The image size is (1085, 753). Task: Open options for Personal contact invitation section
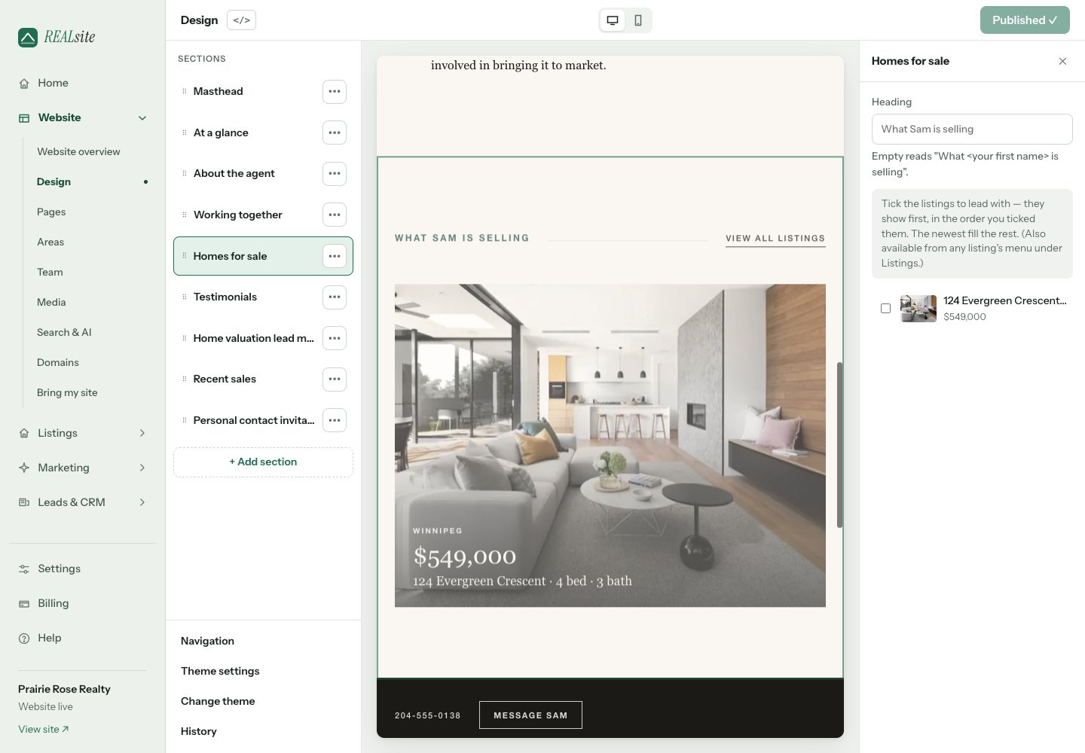(x=335, y=420)
